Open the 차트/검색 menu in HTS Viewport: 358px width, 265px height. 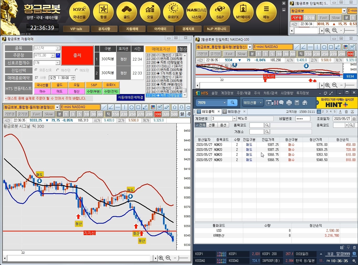pos(270,93)
